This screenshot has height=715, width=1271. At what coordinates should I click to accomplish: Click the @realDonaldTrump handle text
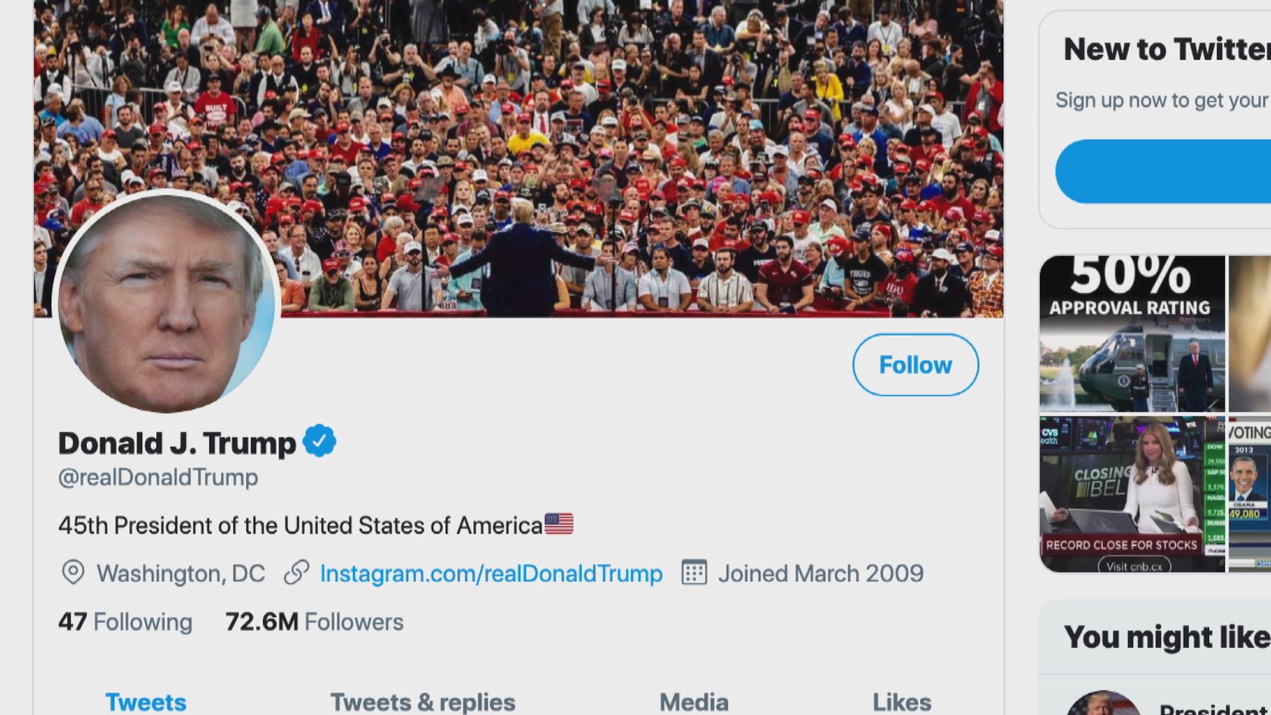pyautogui.click(x=158, y=477)
